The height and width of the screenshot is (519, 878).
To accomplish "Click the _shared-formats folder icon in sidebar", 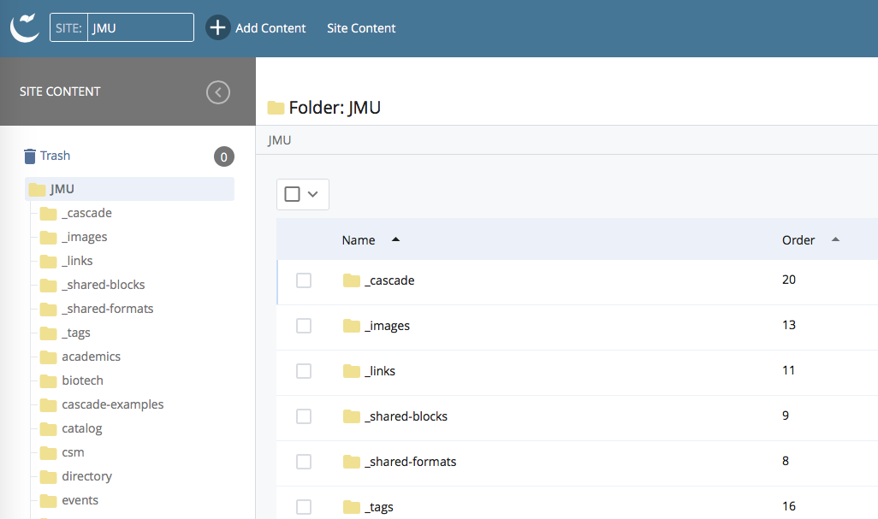I will (x=48, y=310).
